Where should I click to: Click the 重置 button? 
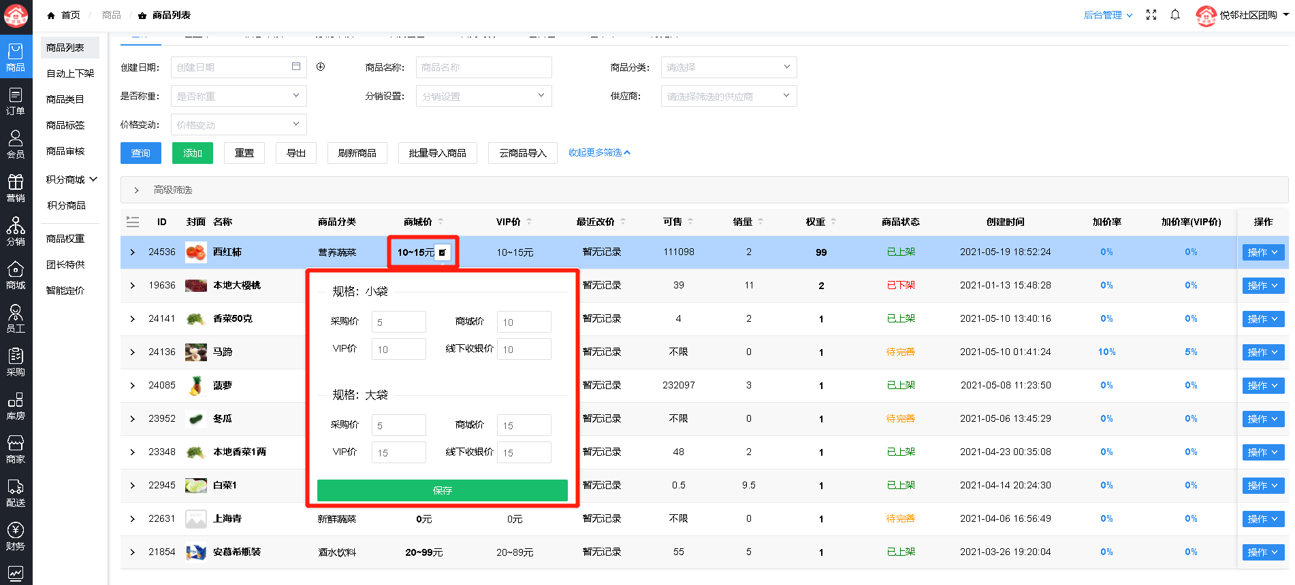coord(244,153)
